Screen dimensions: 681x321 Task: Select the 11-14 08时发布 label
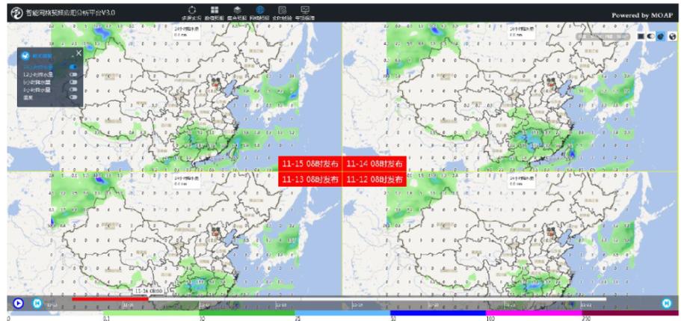(x=375, y=164)
